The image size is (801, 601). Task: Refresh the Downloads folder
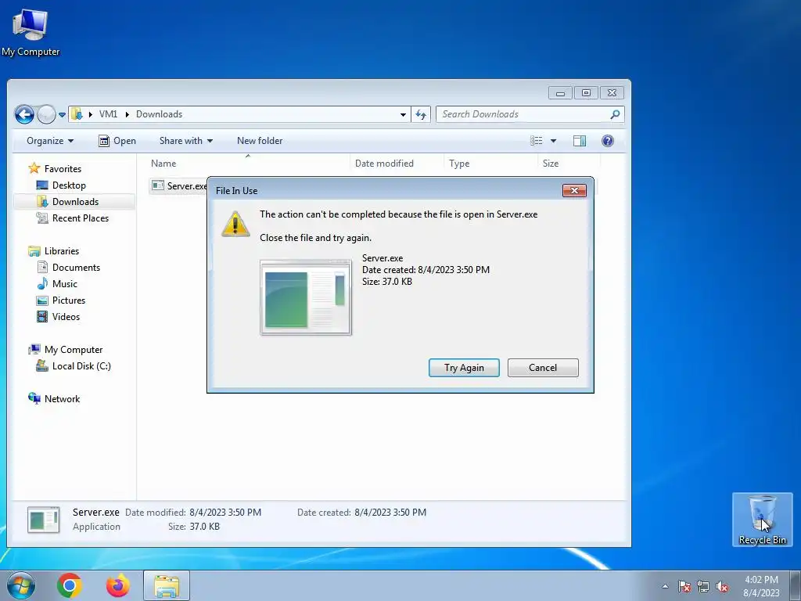coord(421,114)
